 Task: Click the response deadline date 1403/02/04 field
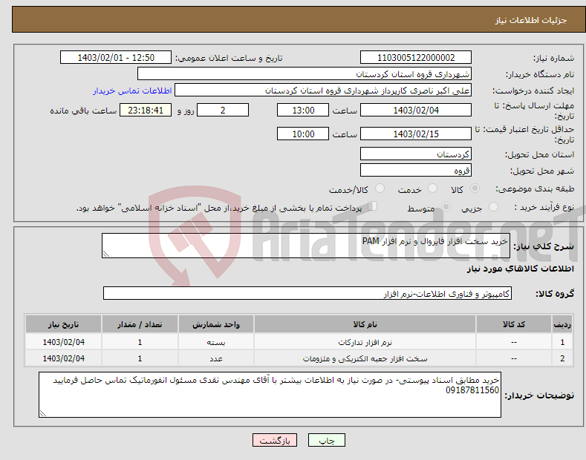(x=416, y=110)
